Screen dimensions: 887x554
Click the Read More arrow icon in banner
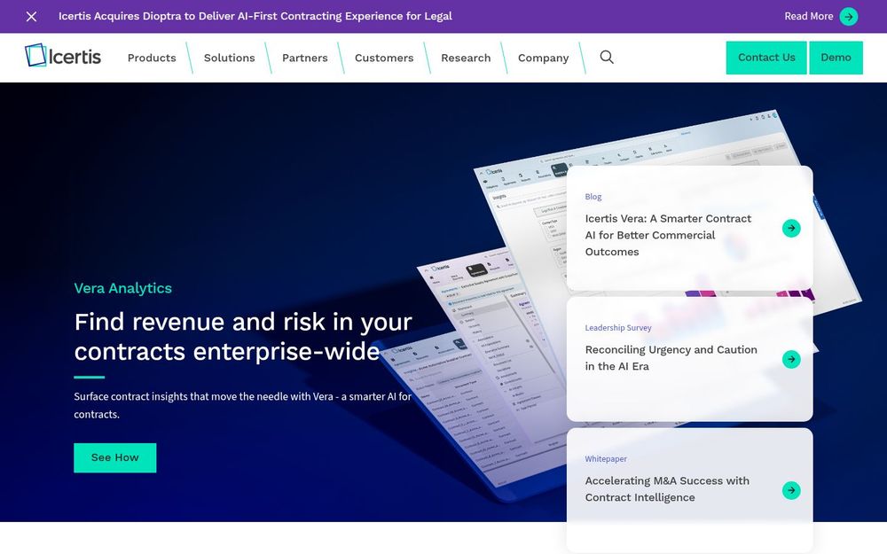(849, 16)
